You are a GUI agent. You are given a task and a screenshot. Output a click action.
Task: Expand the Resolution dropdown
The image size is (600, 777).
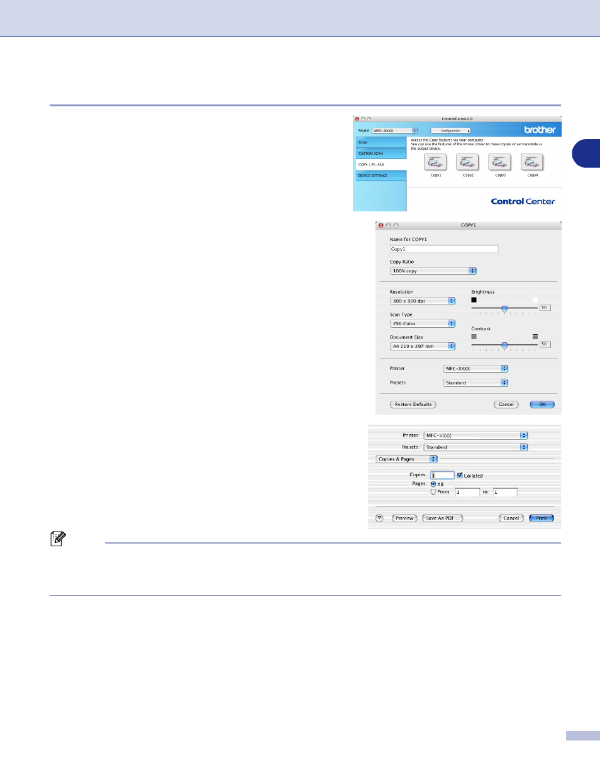[x=423, y=301]
